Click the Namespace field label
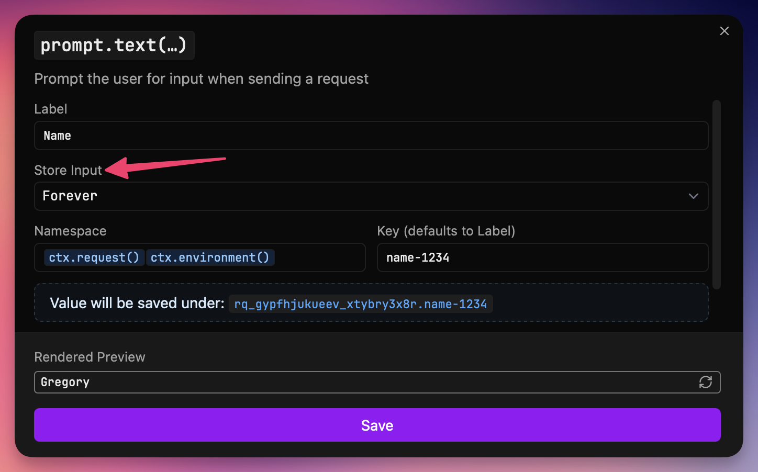Image resolution: width=758 pixels, height=472 pixels. pos(70,231)
